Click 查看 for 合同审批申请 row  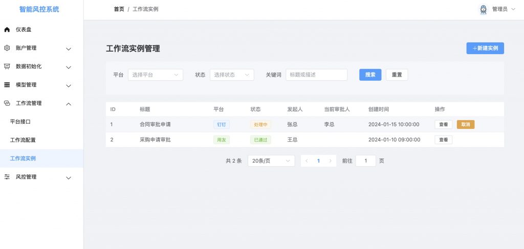pos(444,125)
